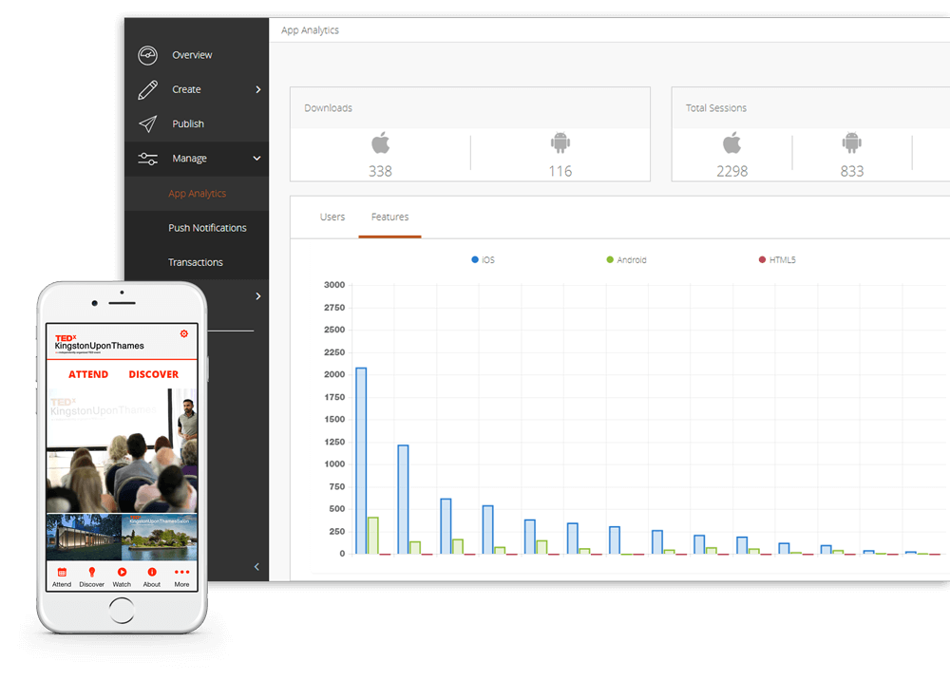This screenshot has width=950, height=681.
Task: Expand the sidebar item below Transactions
Action: (x=258, y=296)
